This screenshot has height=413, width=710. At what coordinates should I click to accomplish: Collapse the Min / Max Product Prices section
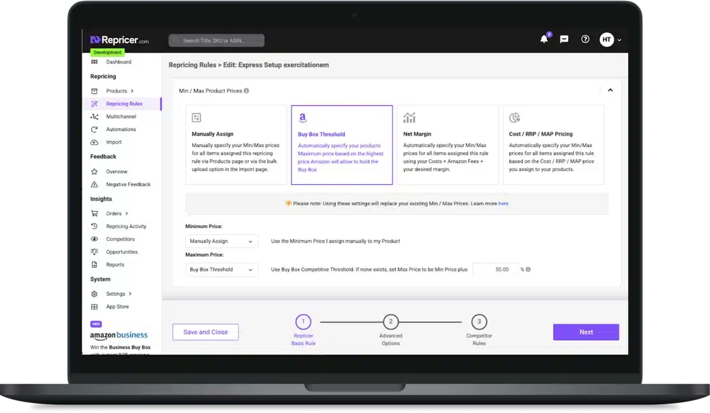610,91
